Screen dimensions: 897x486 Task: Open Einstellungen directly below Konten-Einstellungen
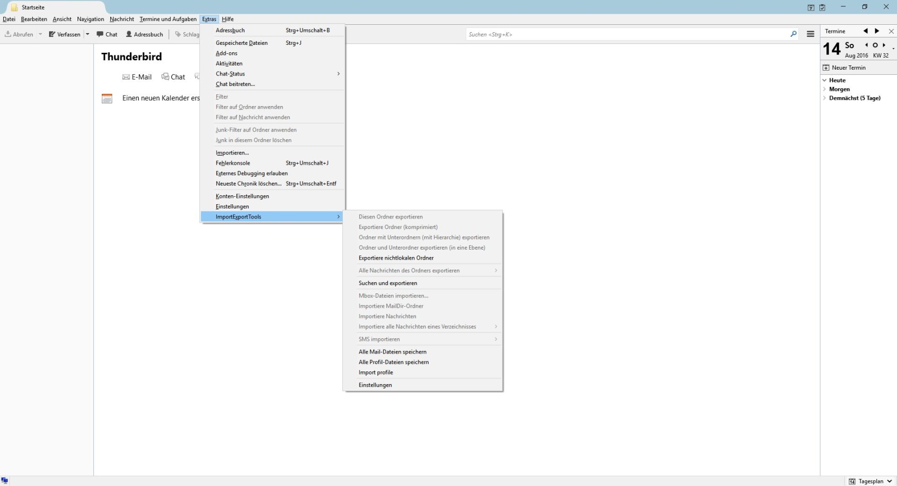tap(272, 206)
